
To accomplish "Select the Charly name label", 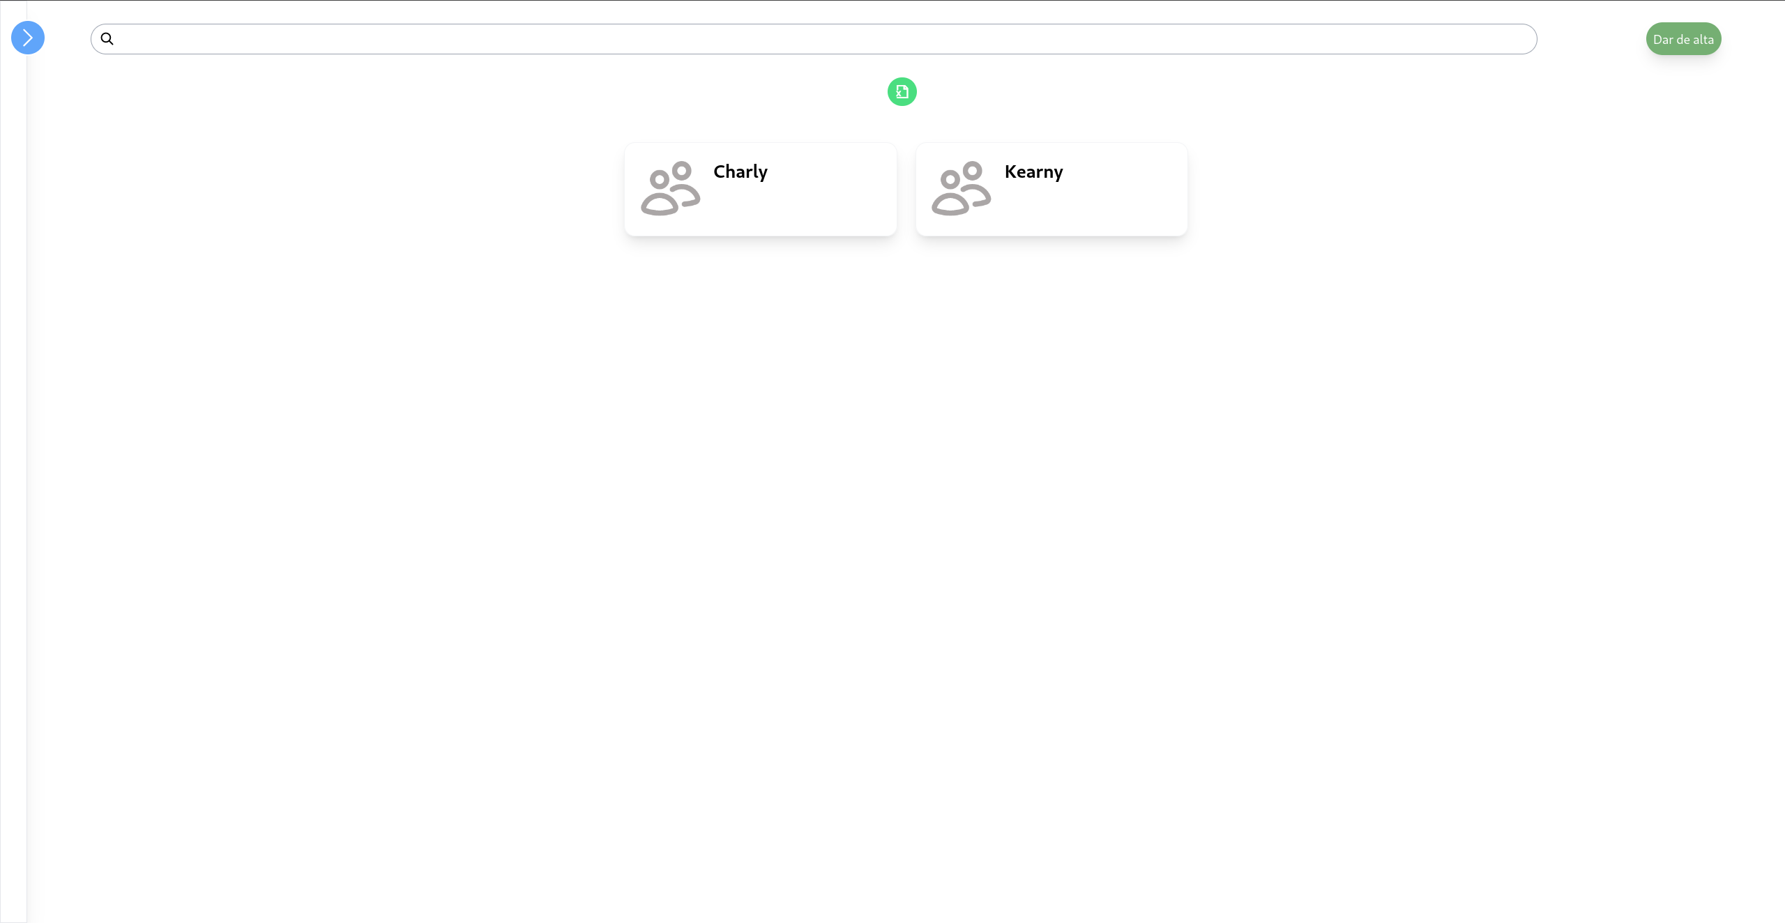I will tap(740, 171).
